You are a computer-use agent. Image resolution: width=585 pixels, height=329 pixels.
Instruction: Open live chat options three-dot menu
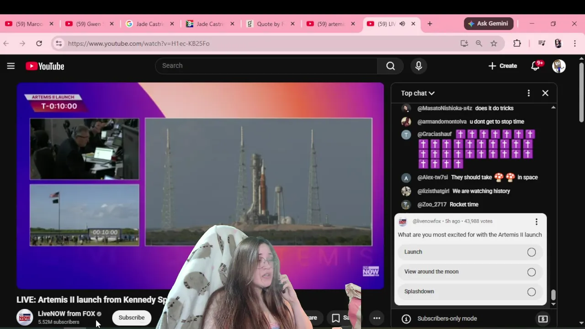tap(528, 93)
